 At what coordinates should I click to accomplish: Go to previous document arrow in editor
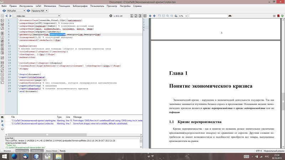[6, 16]
